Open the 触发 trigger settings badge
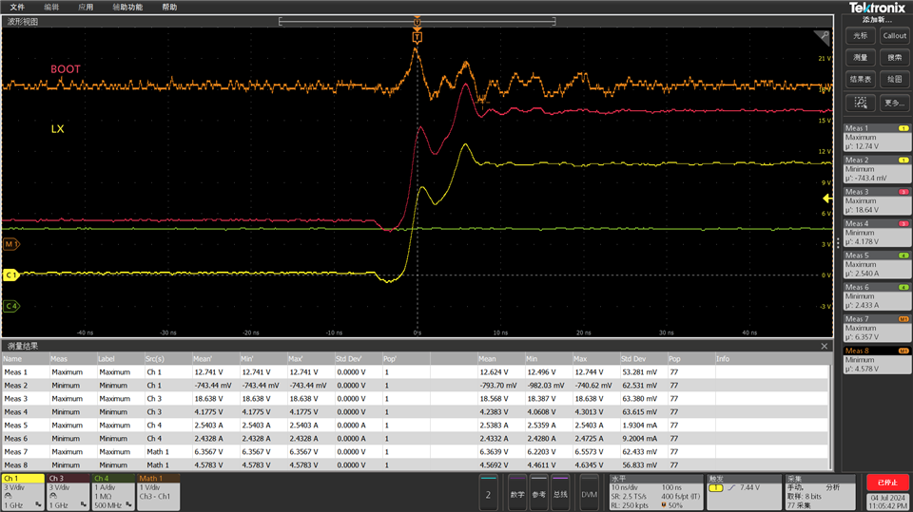913x512 pixels. point(744,493)
